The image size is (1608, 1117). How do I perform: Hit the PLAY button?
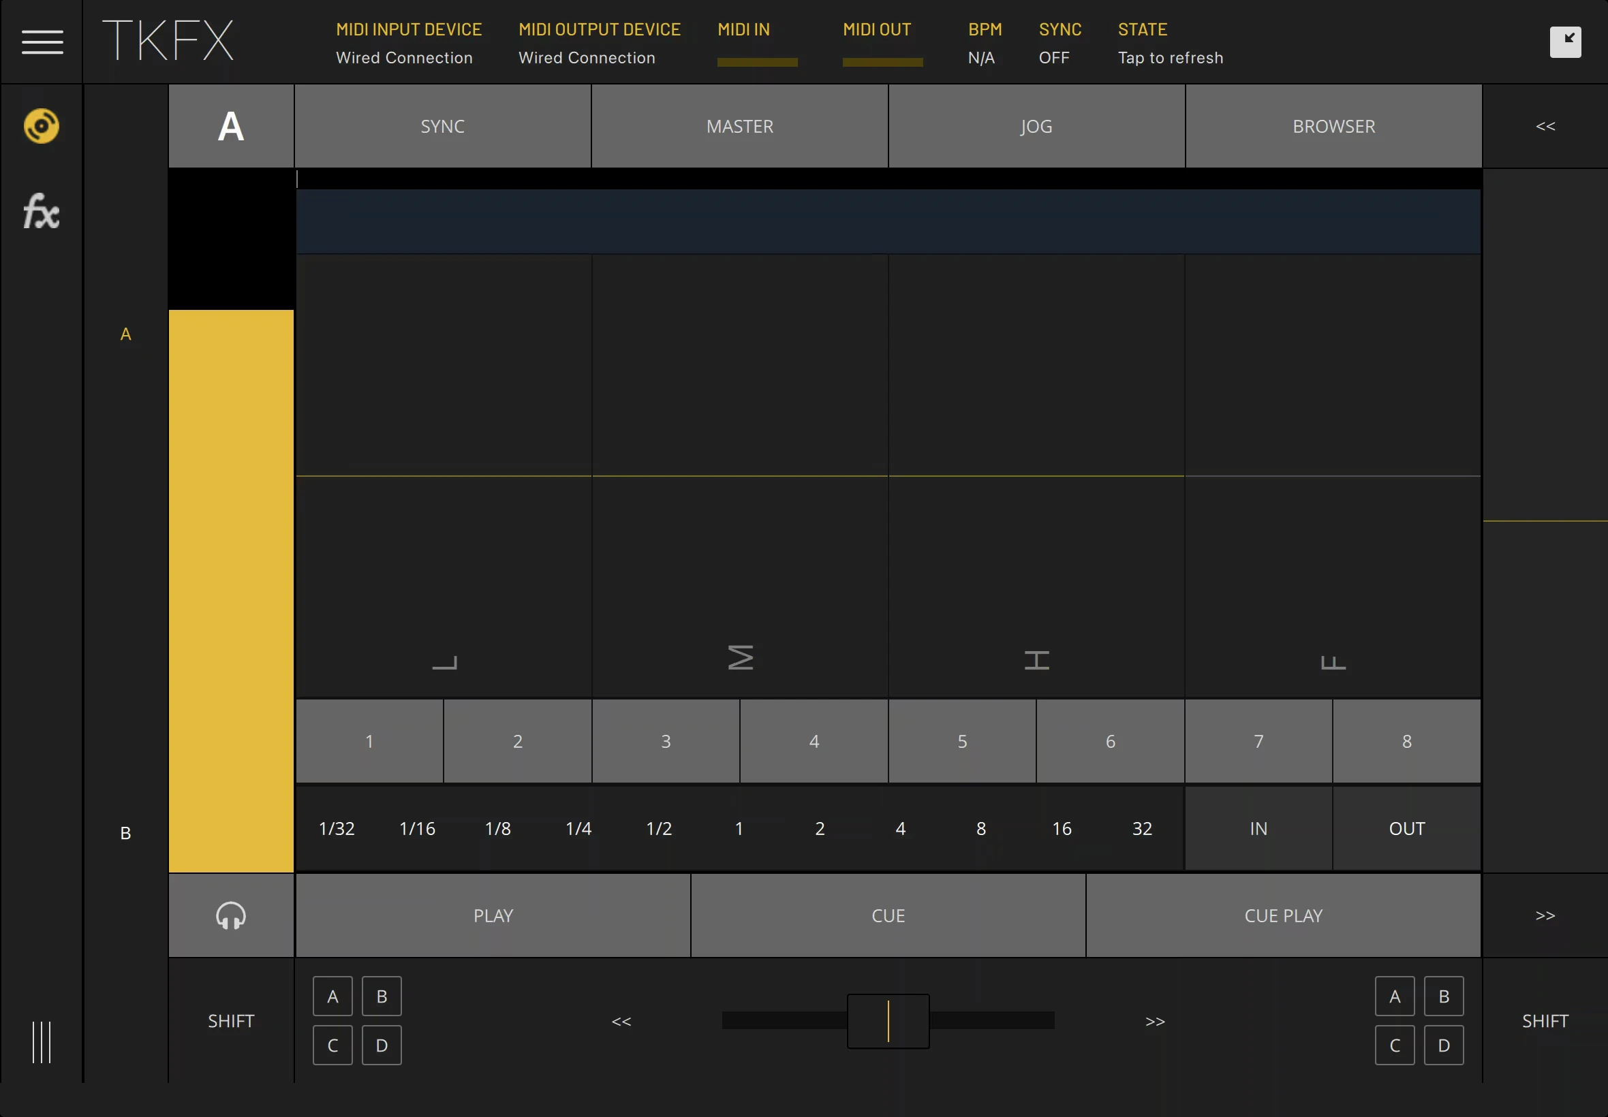pos(493,915)
